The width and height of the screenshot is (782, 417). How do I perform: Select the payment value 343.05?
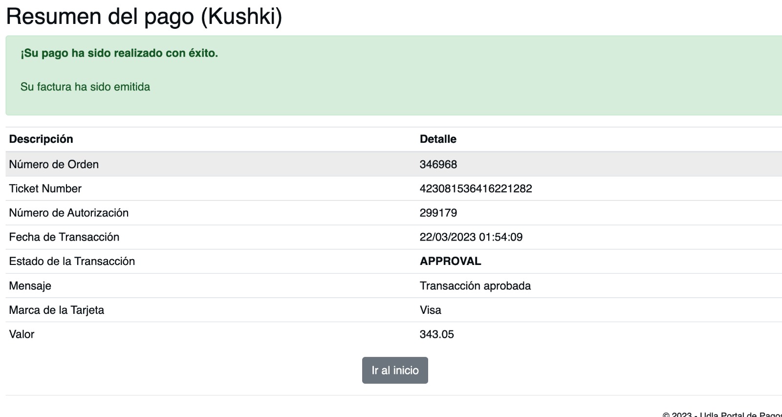436,334
